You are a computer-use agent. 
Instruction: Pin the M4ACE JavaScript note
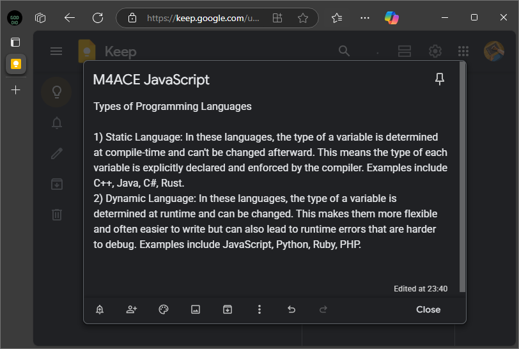[440, 79]
